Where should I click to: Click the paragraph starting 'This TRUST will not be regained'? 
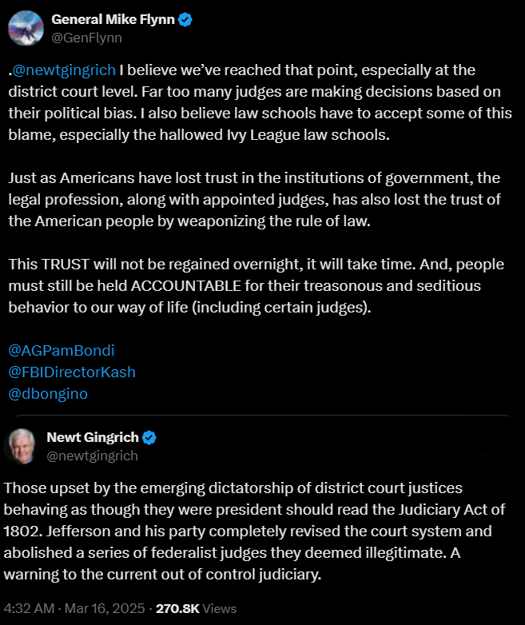257,286
